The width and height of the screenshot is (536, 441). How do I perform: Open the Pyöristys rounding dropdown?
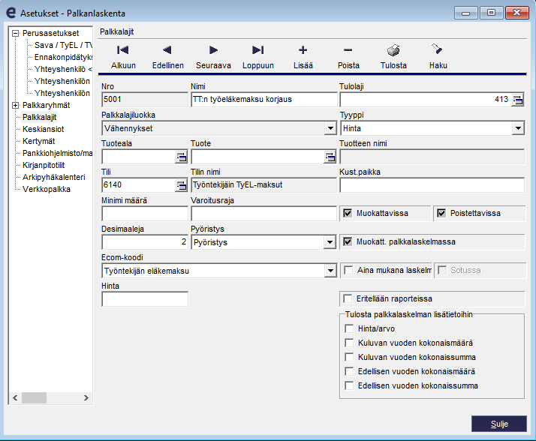click(x=330, y=242)
